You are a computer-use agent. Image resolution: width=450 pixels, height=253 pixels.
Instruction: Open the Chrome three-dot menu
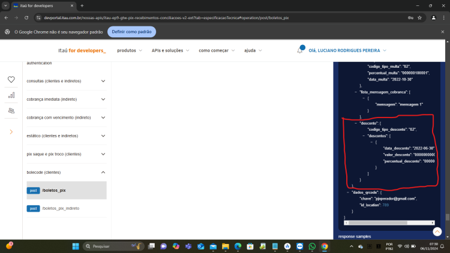click(x=443, y=18)
